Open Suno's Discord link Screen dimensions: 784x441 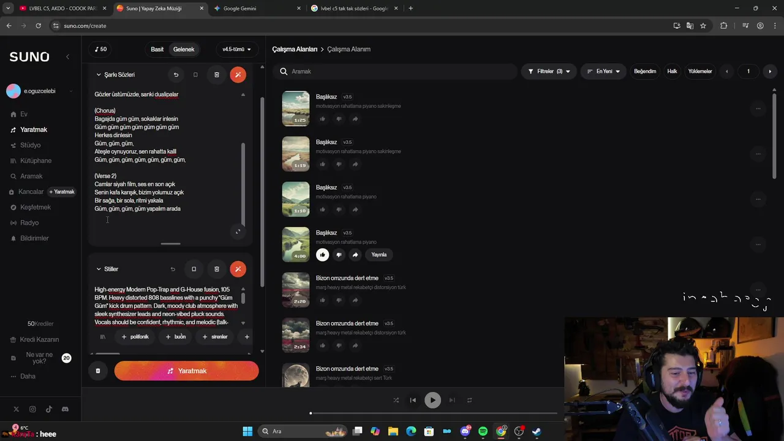[65, 409]
